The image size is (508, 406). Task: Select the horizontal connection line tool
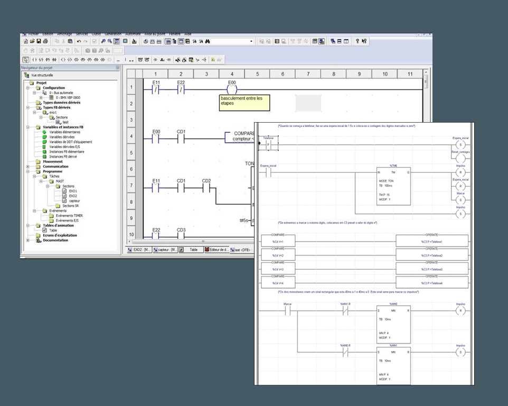coord(118,60)
